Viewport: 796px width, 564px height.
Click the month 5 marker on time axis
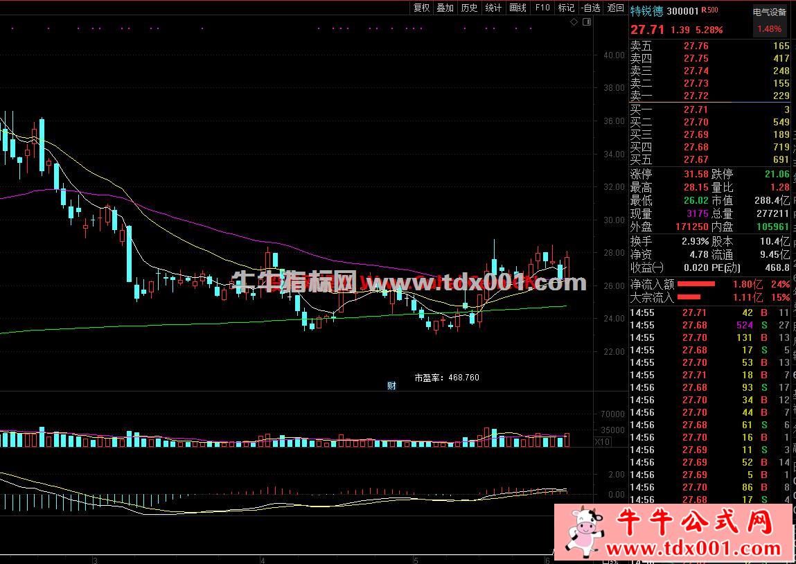[x=416, y=561]
